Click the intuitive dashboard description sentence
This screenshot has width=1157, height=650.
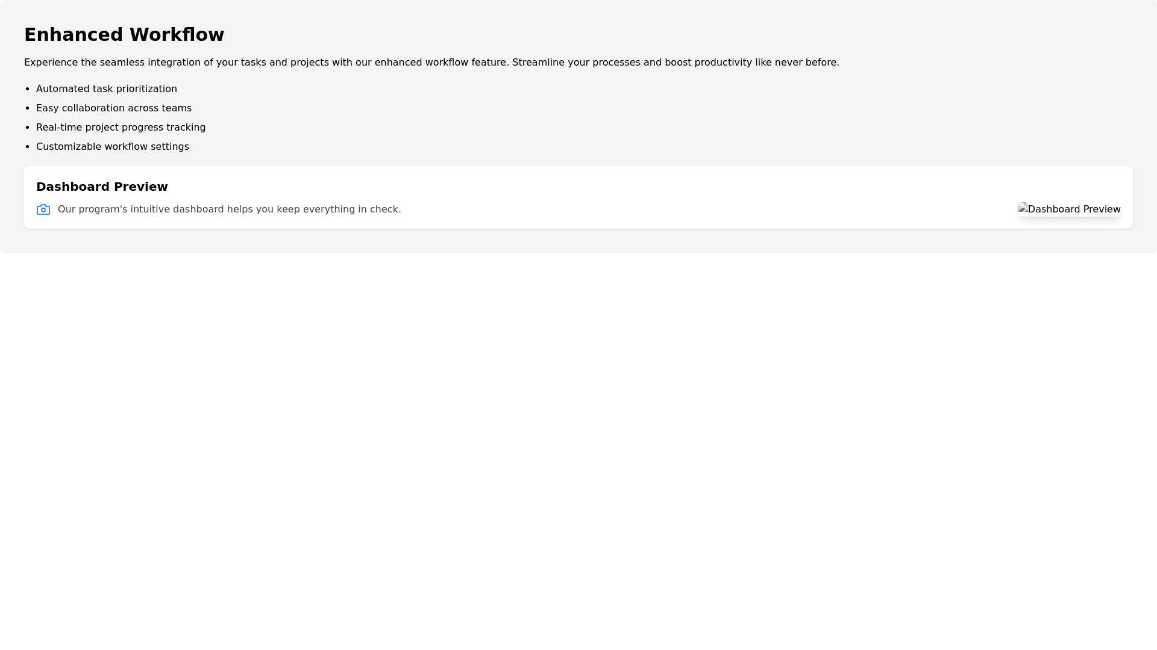click(x=229, y=209)
